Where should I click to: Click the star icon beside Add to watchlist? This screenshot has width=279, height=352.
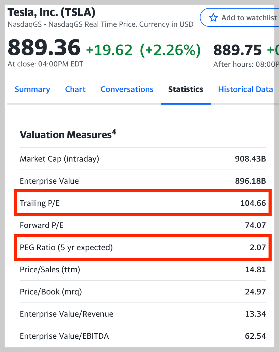(x=213, y=18)
